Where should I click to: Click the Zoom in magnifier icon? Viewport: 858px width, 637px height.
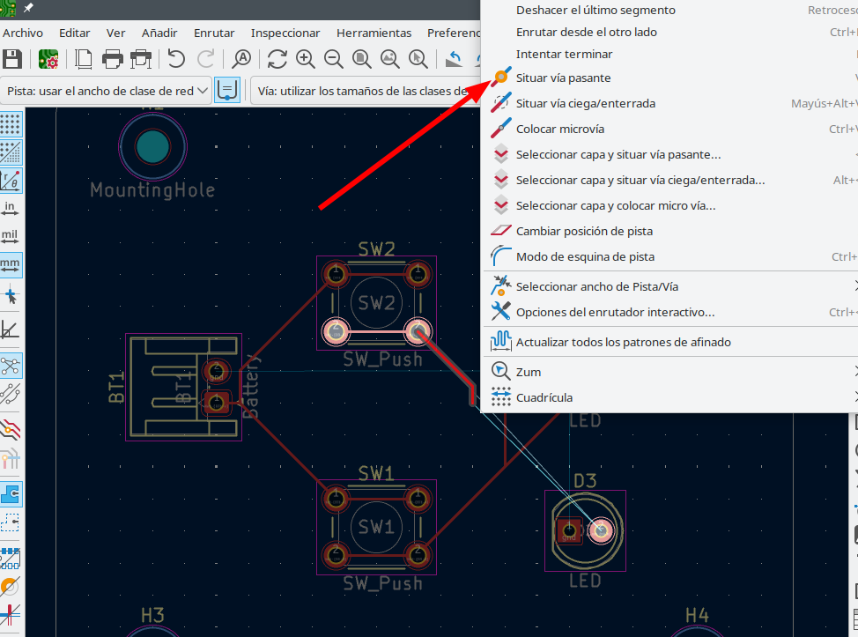pos(306,59)
